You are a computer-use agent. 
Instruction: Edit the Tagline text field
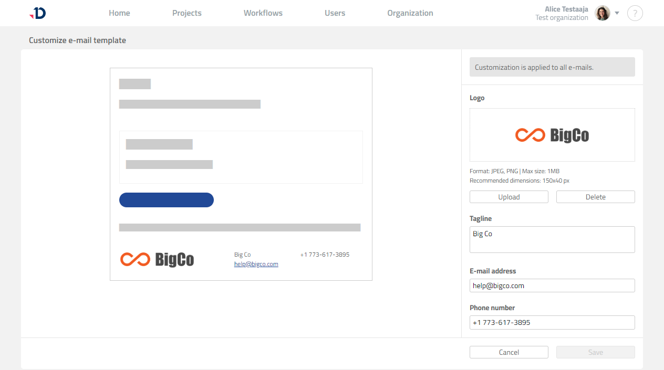pyautogui.click(x=552, y=239)
